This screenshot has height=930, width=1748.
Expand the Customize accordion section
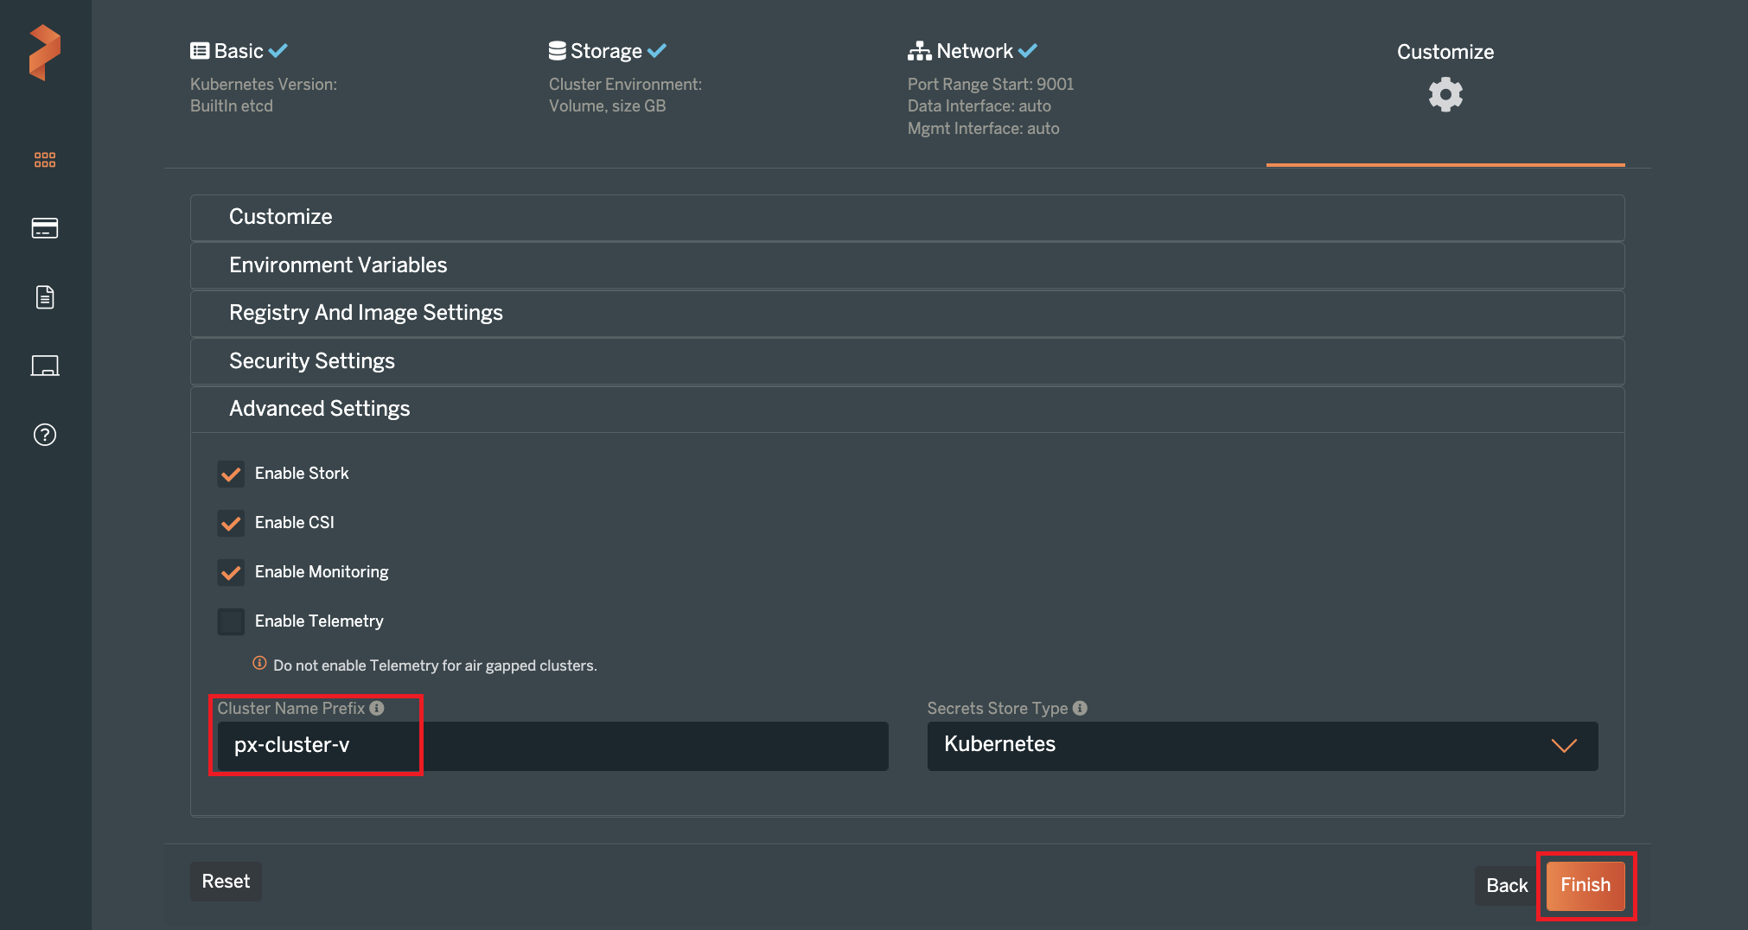click(907, 217)
